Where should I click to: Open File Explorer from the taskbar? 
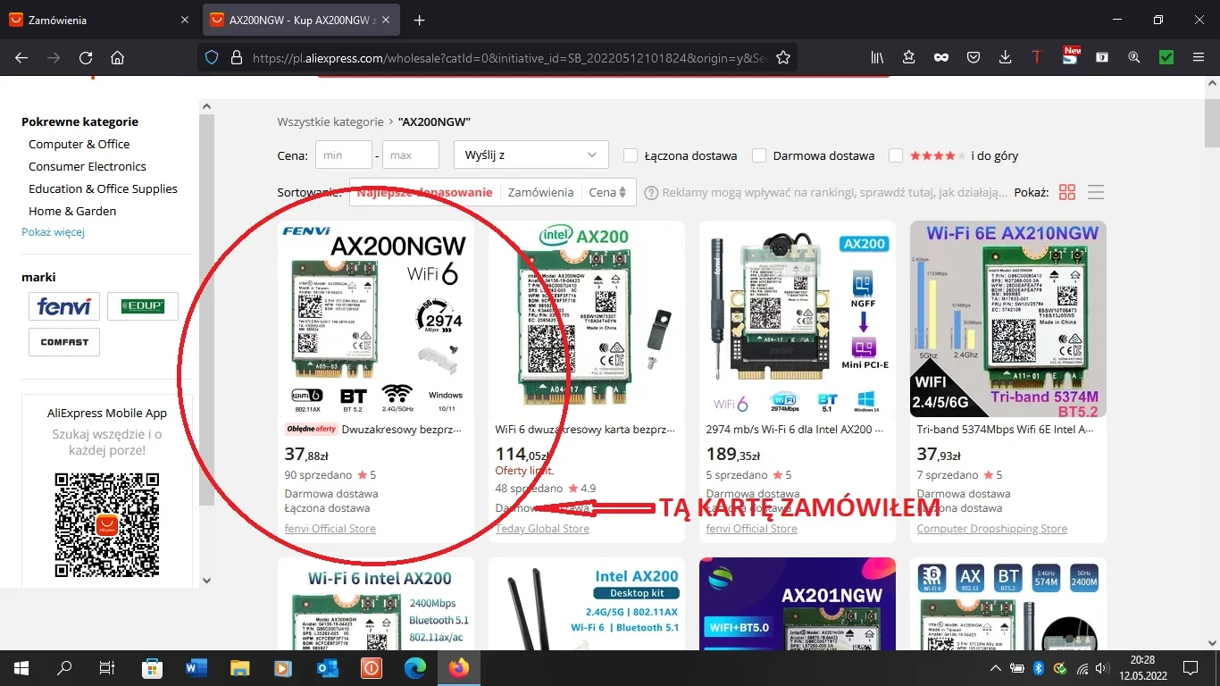[x=239, y=667]
